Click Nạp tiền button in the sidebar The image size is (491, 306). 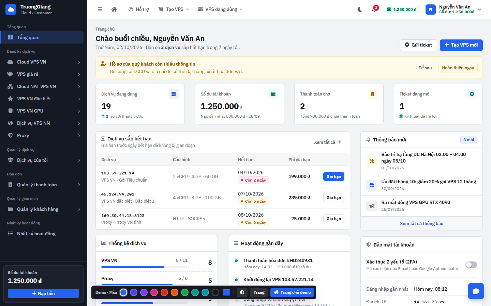(43, 293)
